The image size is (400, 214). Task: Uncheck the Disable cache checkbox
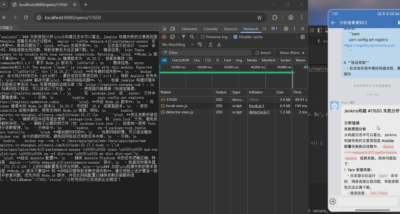[x=235, y=37]
